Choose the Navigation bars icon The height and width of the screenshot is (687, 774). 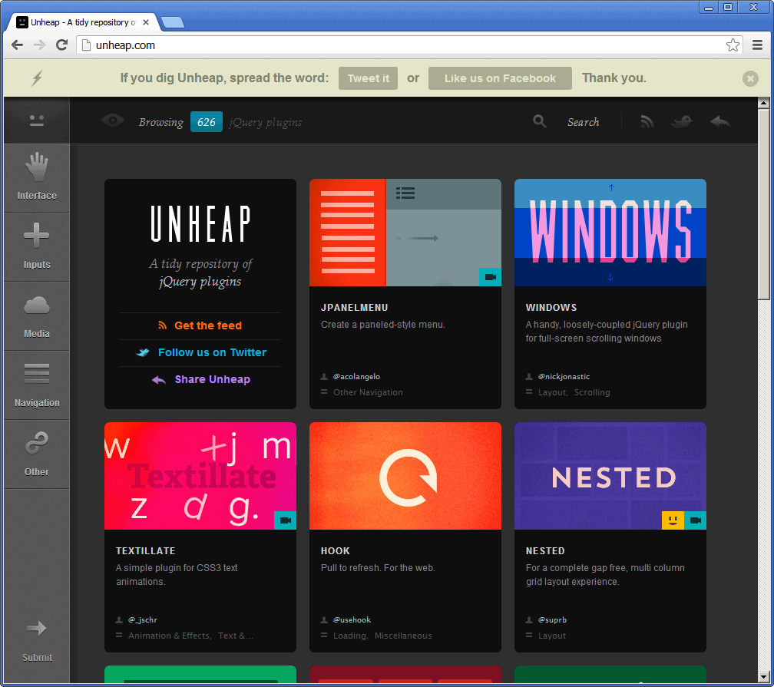[37, 373]
